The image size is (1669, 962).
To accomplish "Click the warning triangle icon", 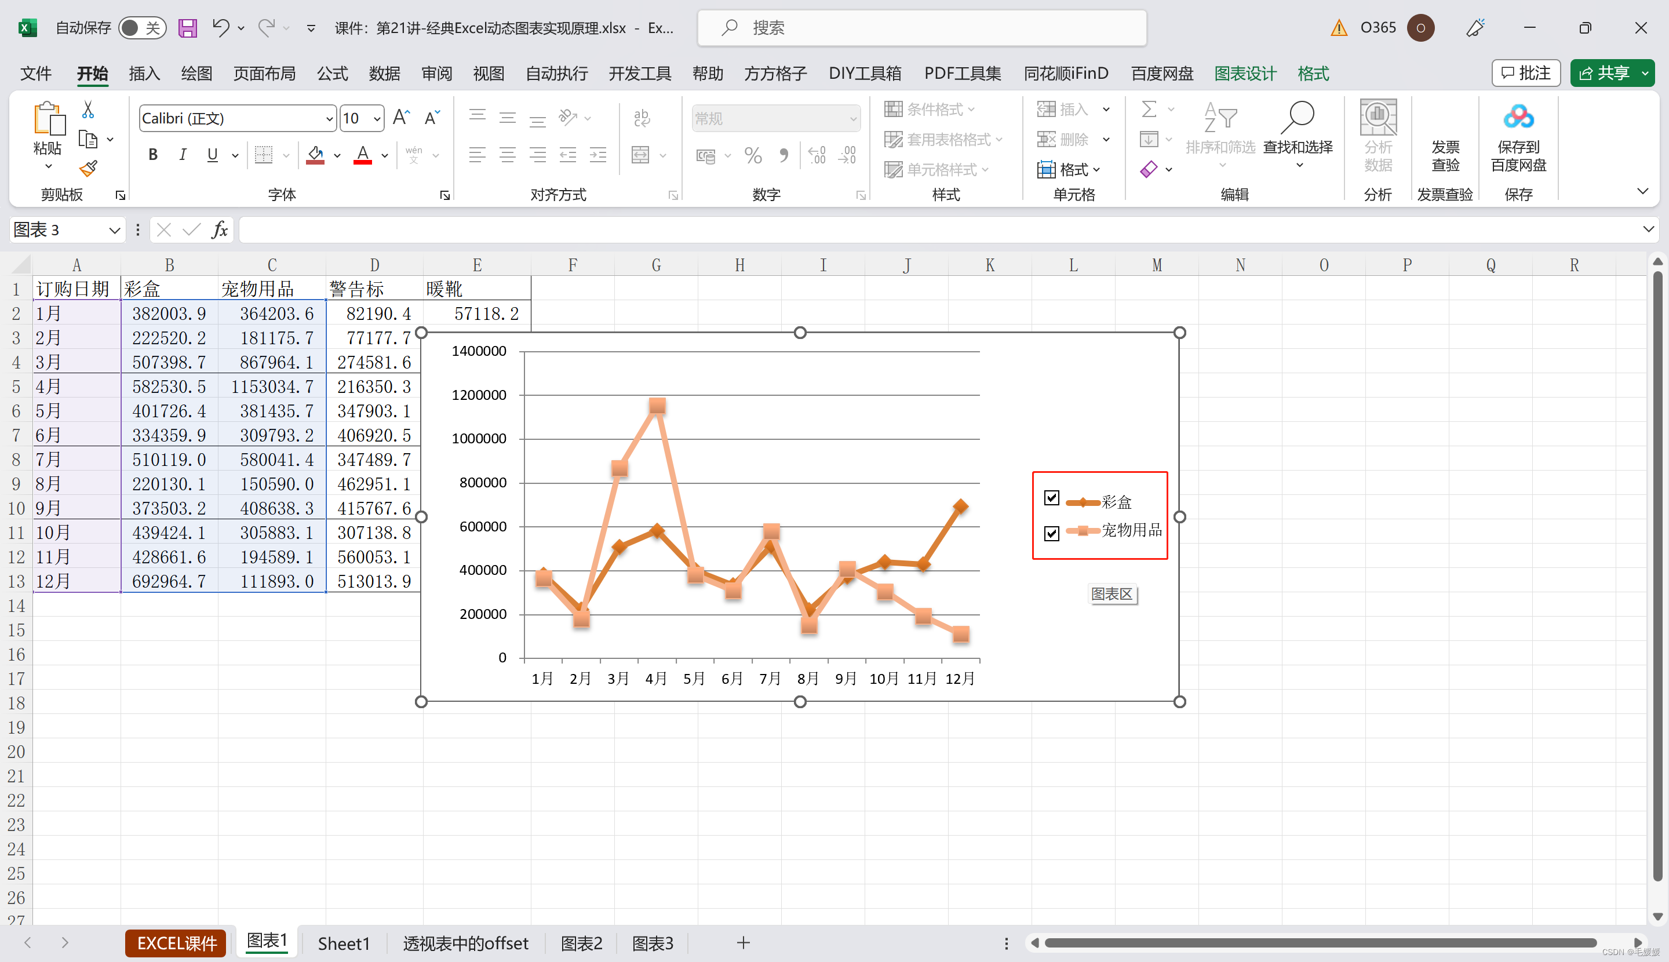I will coord(1339,28).
